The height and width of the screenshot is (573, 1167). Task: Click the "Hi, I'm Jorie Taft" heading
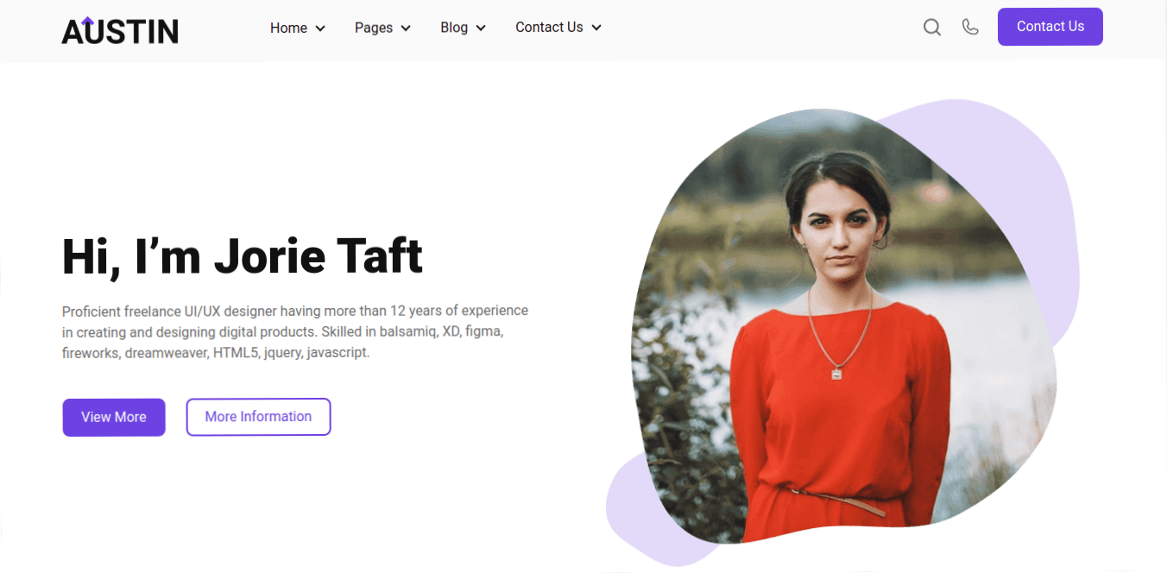[x=243, y=256]
